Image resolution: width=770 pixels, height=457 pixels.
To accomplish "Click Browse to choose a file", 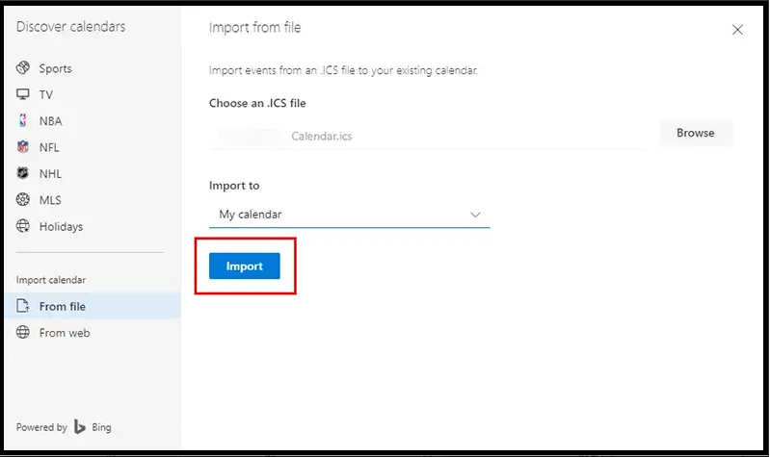I will [695, 133].
